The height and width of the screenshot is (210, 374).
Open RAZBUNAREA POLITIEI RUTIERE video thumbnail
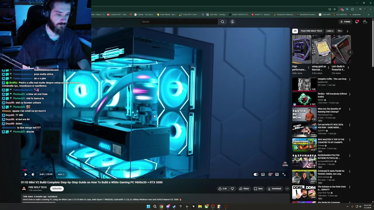[x=304, y=161]
